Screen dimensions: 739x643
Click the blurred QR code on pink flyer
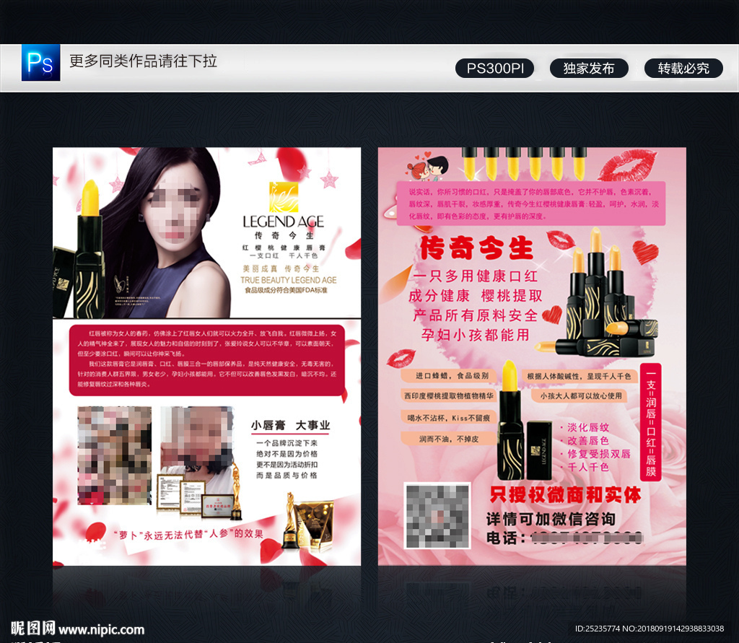[x=438, y=516]
